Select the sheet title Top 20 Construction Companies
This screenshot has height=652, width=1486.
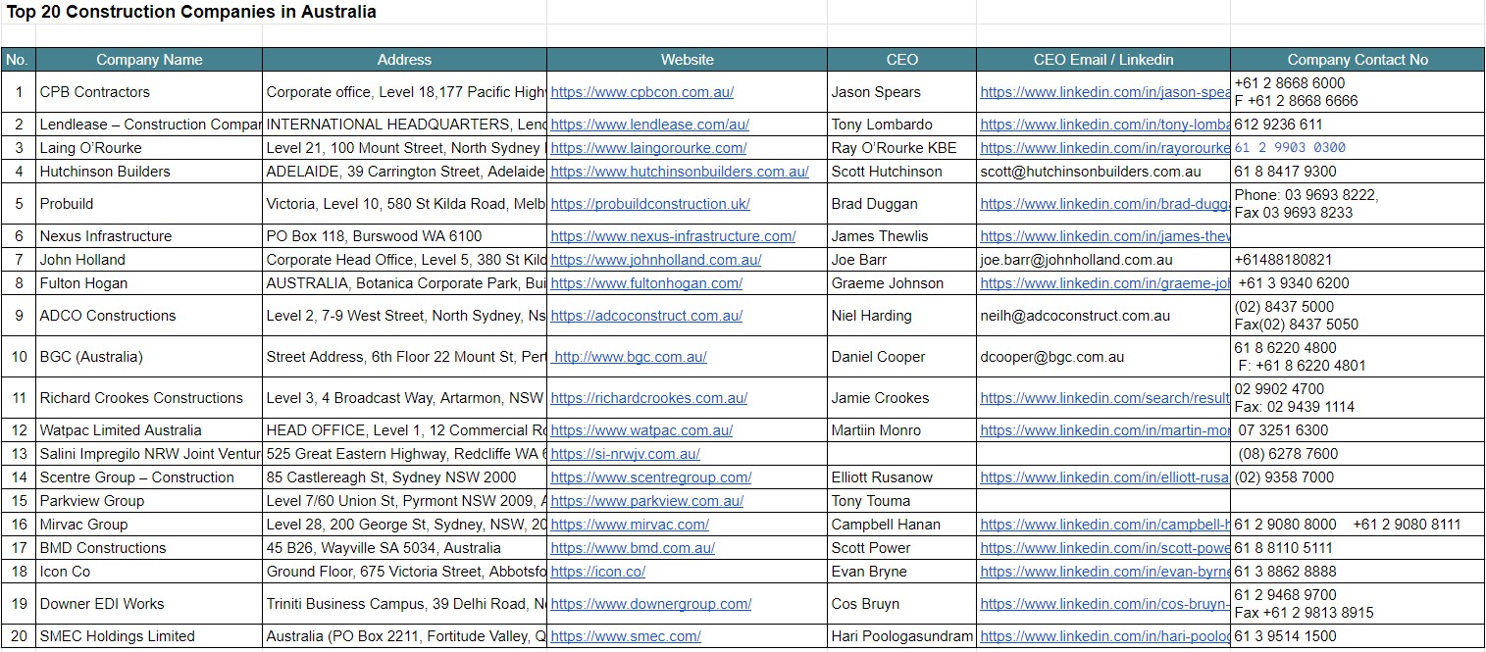(x=191, y=12)
